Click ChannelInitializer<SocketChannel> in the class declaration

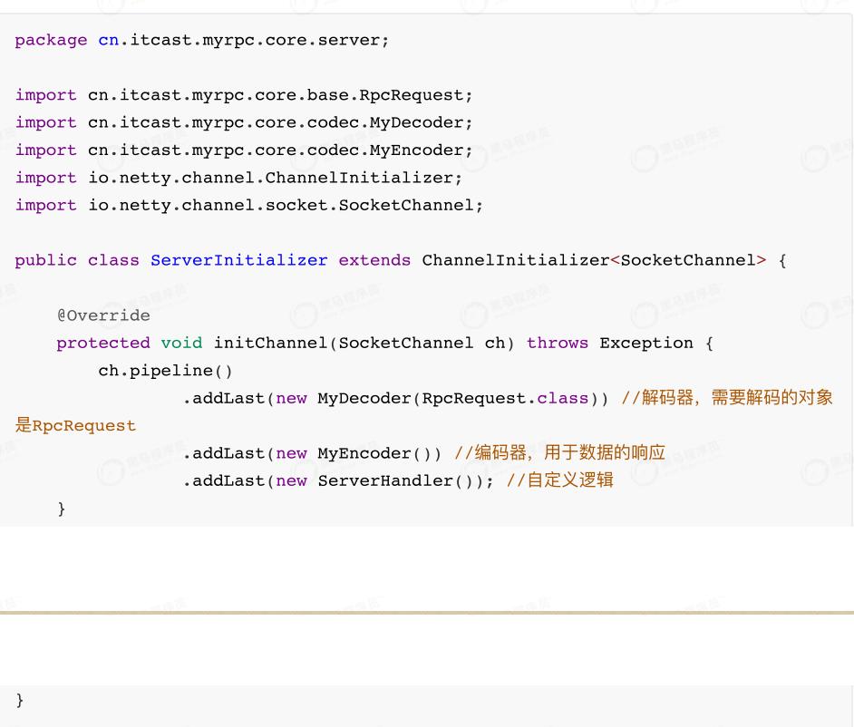tap(594, 260)
